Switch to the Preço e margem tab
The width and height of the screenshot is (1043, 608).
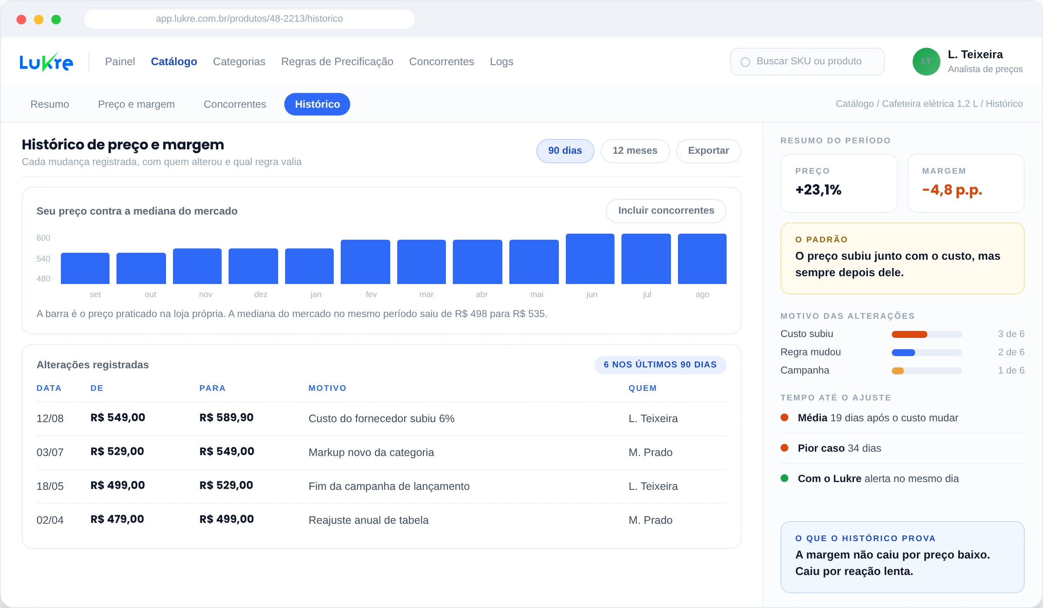[136, 104]
